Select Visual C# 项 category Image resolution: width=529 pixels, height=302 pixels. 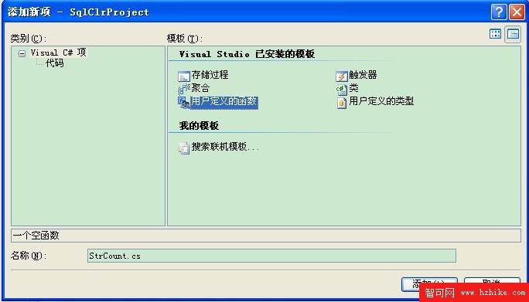click(x=58, y=53)
